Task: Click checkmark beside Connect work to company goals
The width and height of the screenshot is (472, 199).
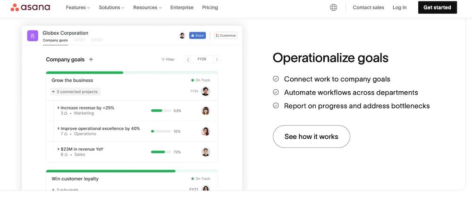Action: (x=276, y=79)
